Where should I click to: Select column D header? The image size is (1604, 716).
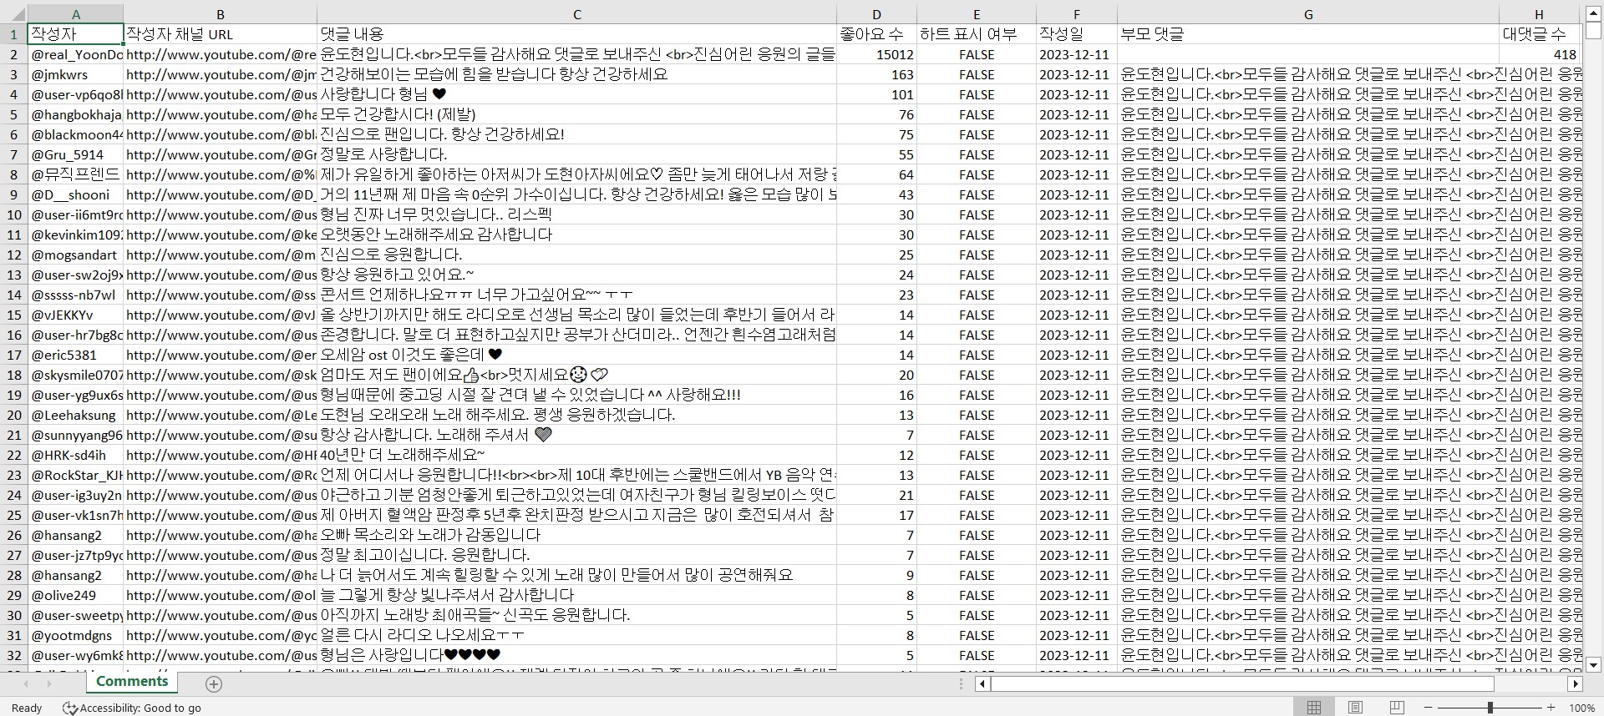(876, 14)
